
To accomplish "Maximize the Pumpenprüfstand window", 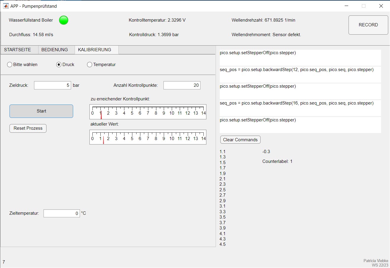I will [x=364, y=6].
